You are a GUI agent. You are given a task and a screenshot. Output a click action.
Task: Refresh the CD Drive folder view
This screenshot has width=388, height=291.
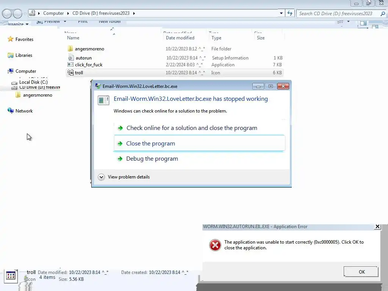pyautogui.click(x=290, y=13)
